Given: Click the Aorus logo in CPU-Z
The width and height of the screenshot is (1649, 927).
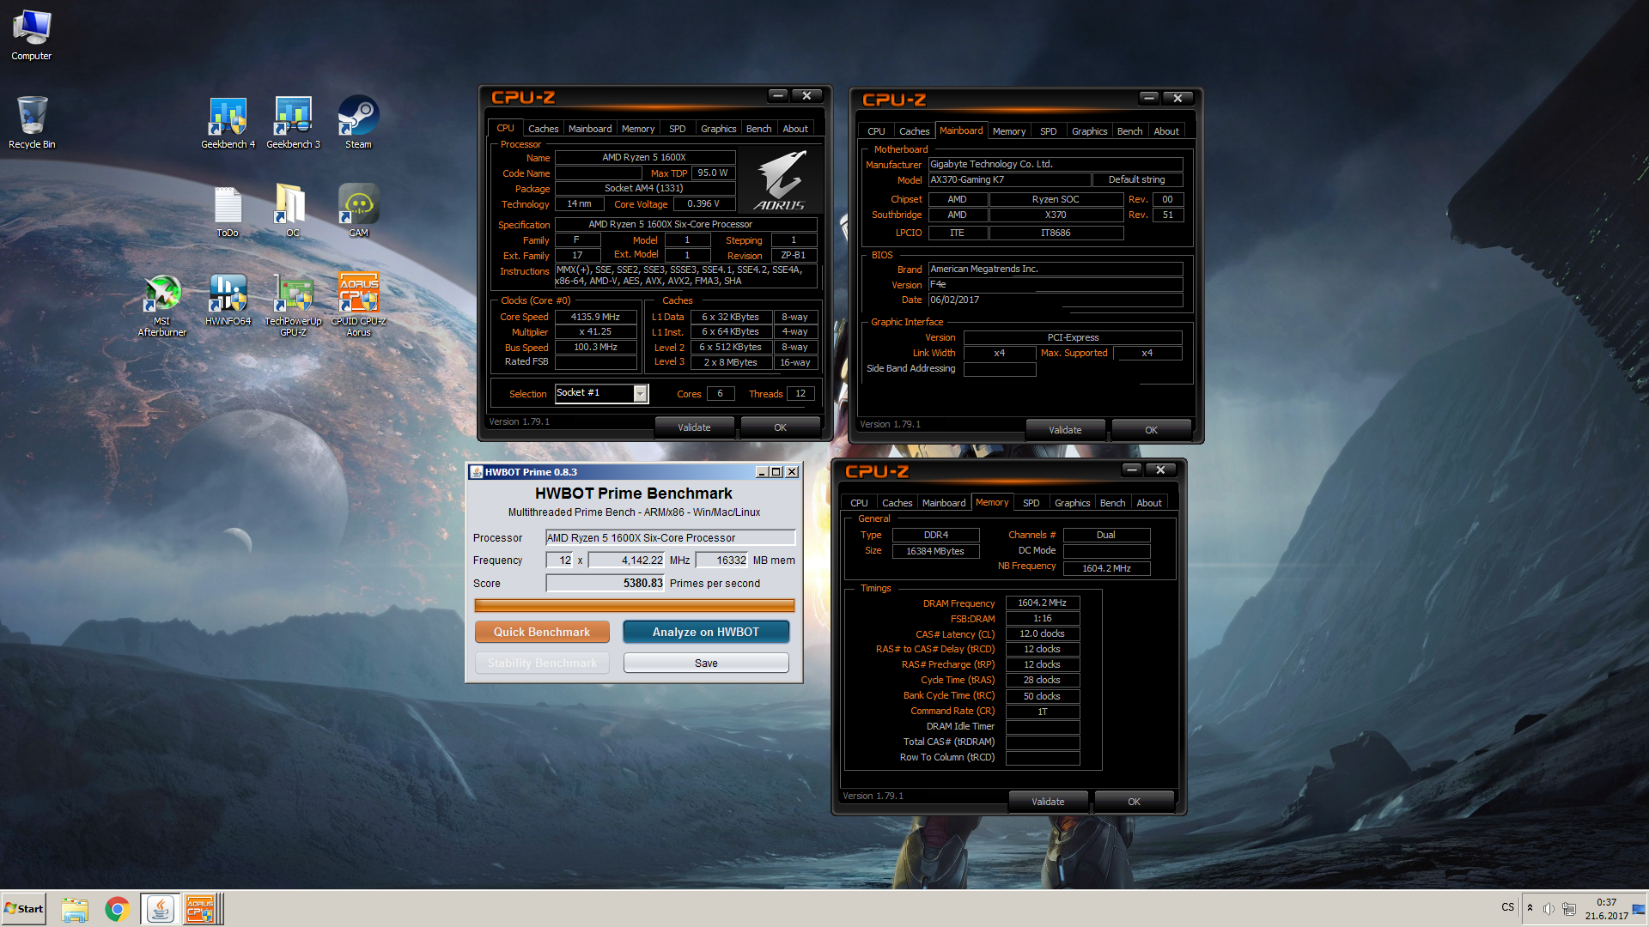Looking at the screenshot, I should [x=780, y=180].
